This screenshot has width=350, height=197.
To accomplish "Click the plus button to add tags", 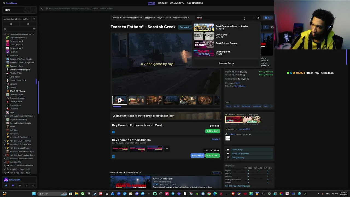I will (271, 106).
